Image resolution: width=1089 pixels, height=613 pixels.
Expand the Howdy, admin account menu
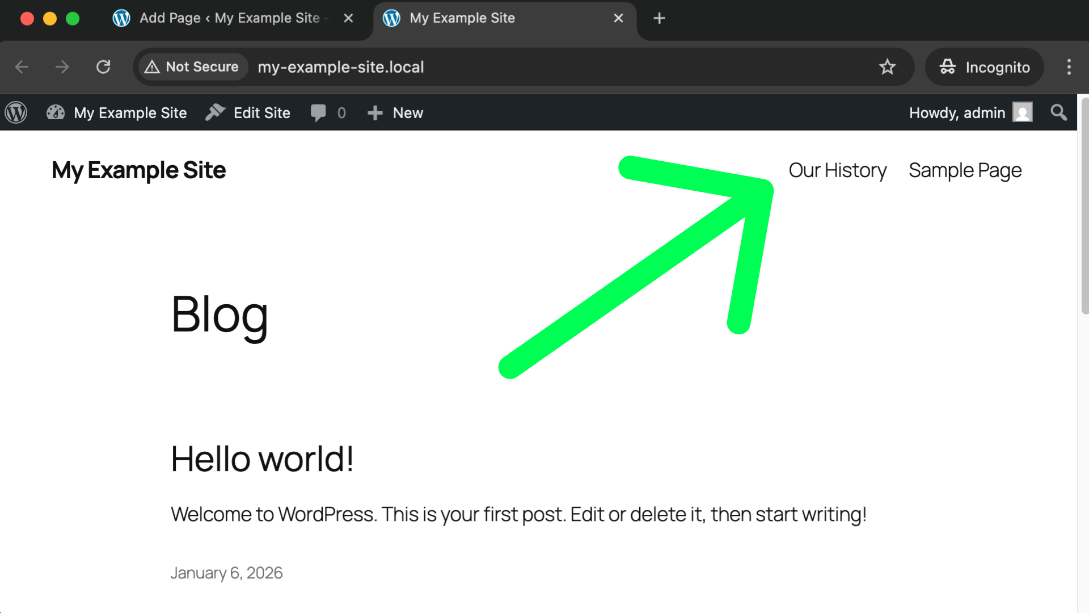tap(957, 112)
